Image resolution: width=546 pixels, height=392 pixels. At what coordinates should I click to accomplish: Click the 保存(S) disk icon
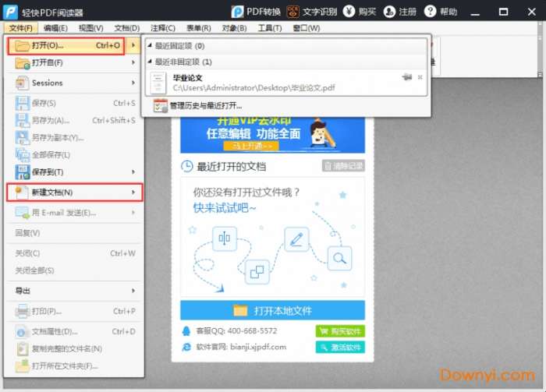pyautogui.click(x=23, y=104)
